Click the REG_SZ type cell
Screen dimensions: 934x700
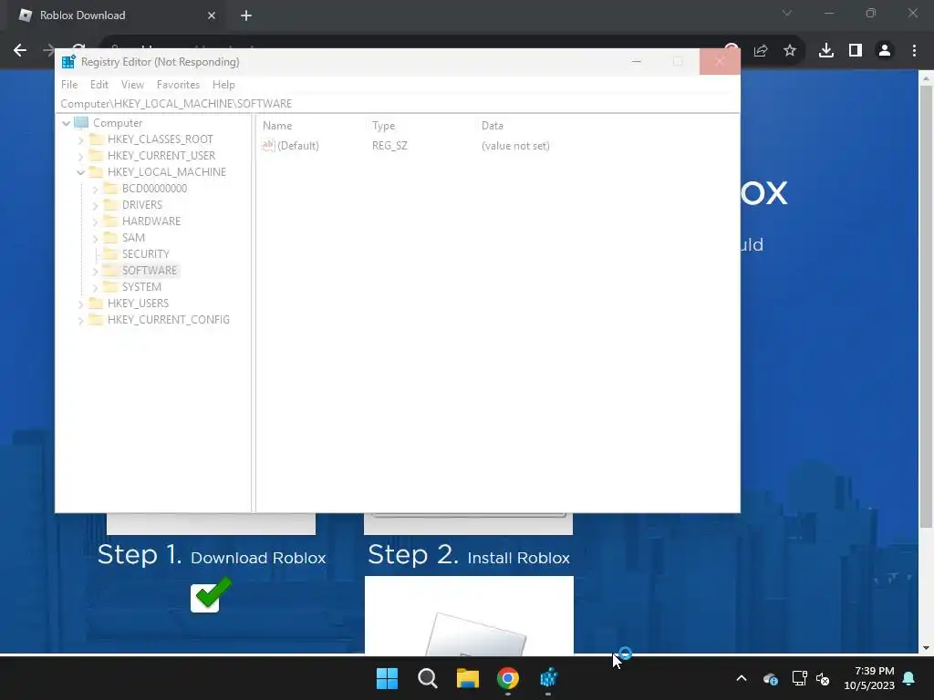pos(389,145)
